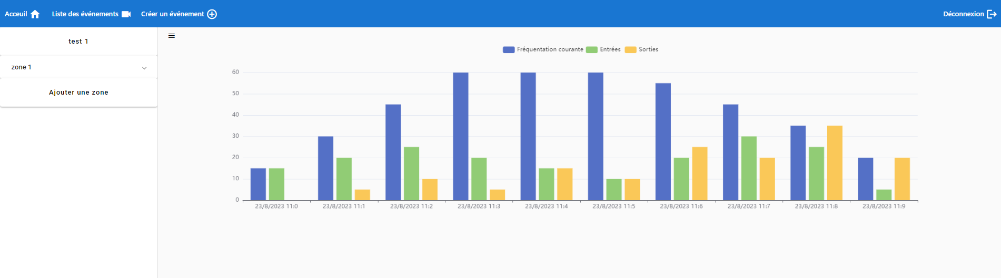Expand the zone 1 chevron
1001x278 pixels.
[144, 68]
